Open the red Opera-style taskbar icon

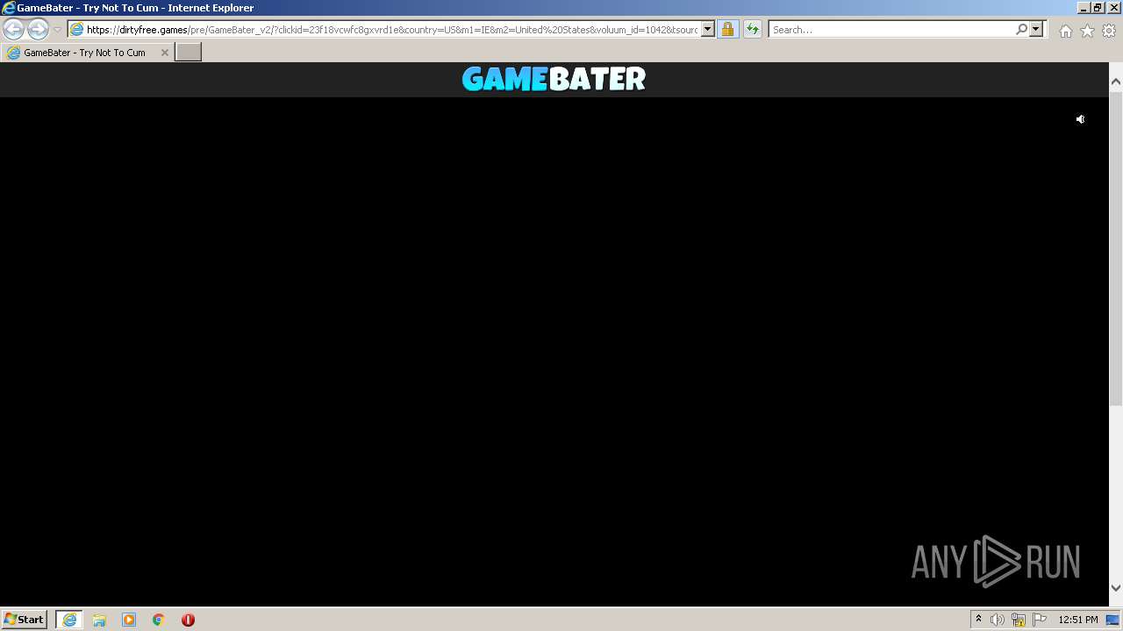click(188, 620)
